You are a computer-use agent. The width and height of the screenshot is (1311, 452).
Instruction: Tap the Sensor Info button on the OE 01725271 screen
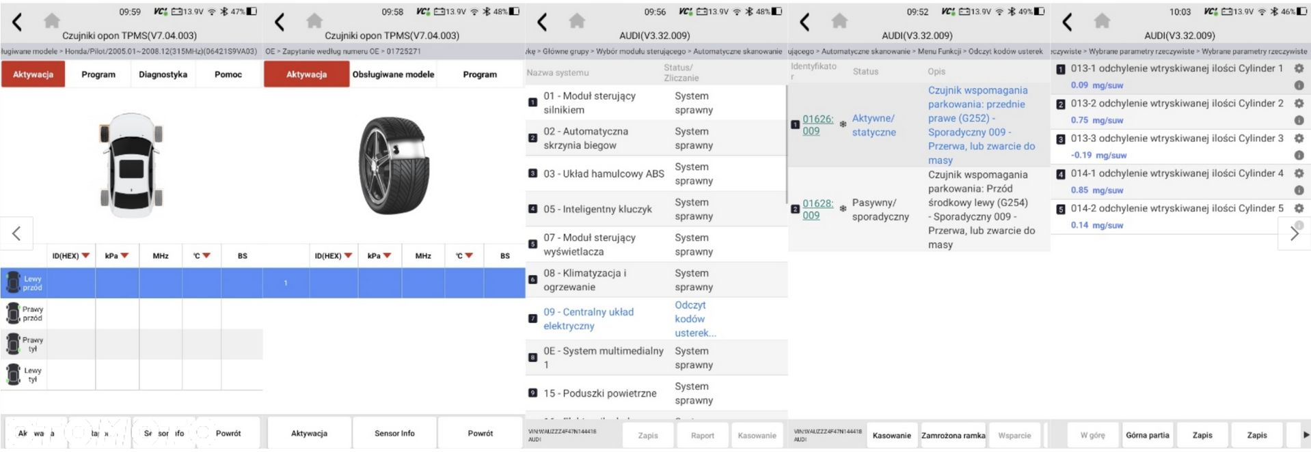(394, 433)
